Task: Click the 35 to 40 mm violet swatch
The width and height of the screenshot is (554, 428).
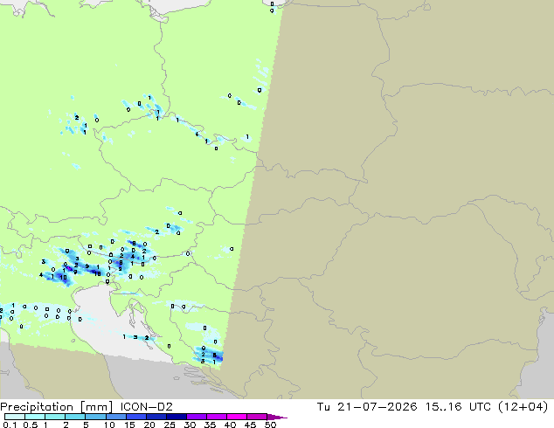Action: click(216, 417)
